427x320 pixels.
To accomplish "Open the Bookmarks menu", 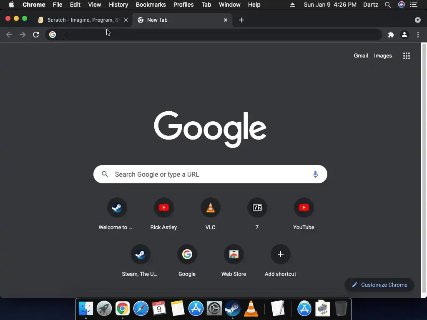I will click(151, 5).
